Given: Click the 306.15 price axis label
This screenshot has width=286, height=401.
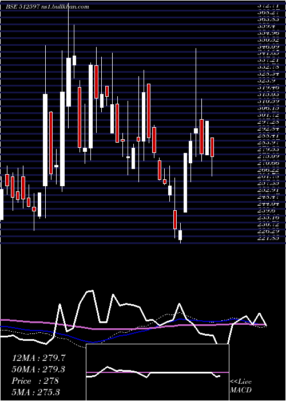Looking at the screenshot, I should point(268,108).
